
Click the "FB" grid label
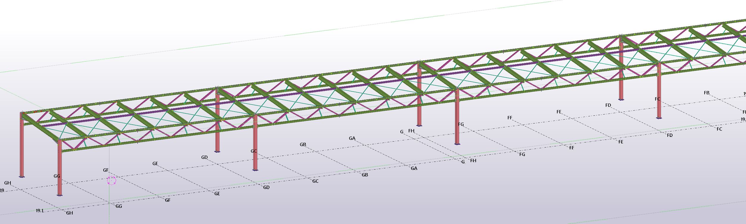[706, 93]
